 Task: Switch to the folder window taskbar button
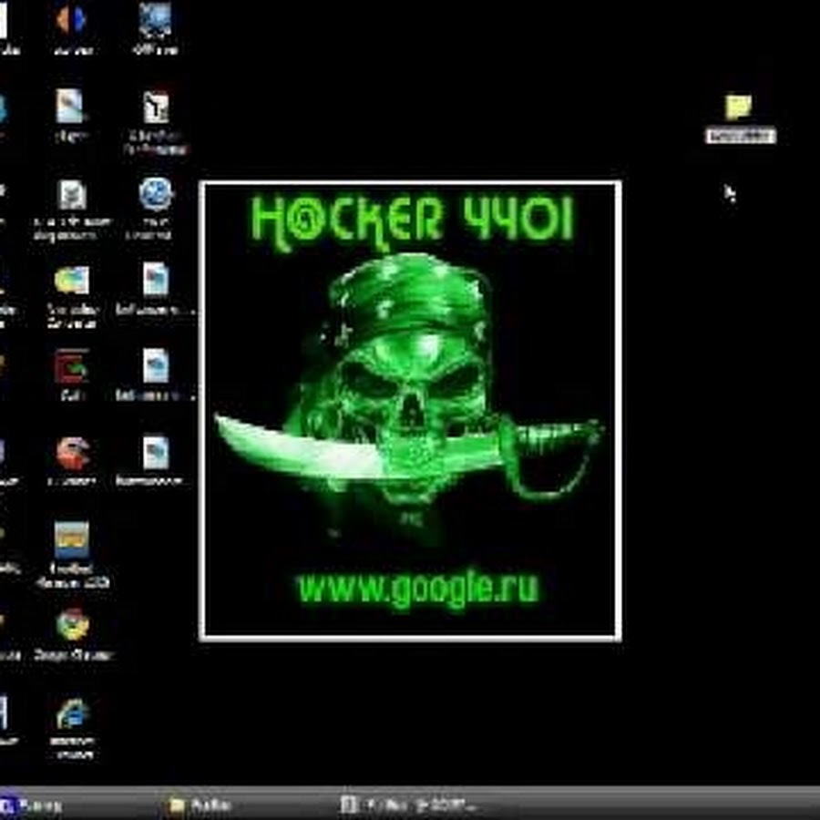(200, 805)
